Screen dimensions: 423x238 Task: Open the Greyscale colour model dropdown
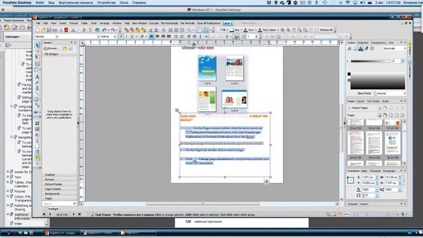click(x=404, y=48)
